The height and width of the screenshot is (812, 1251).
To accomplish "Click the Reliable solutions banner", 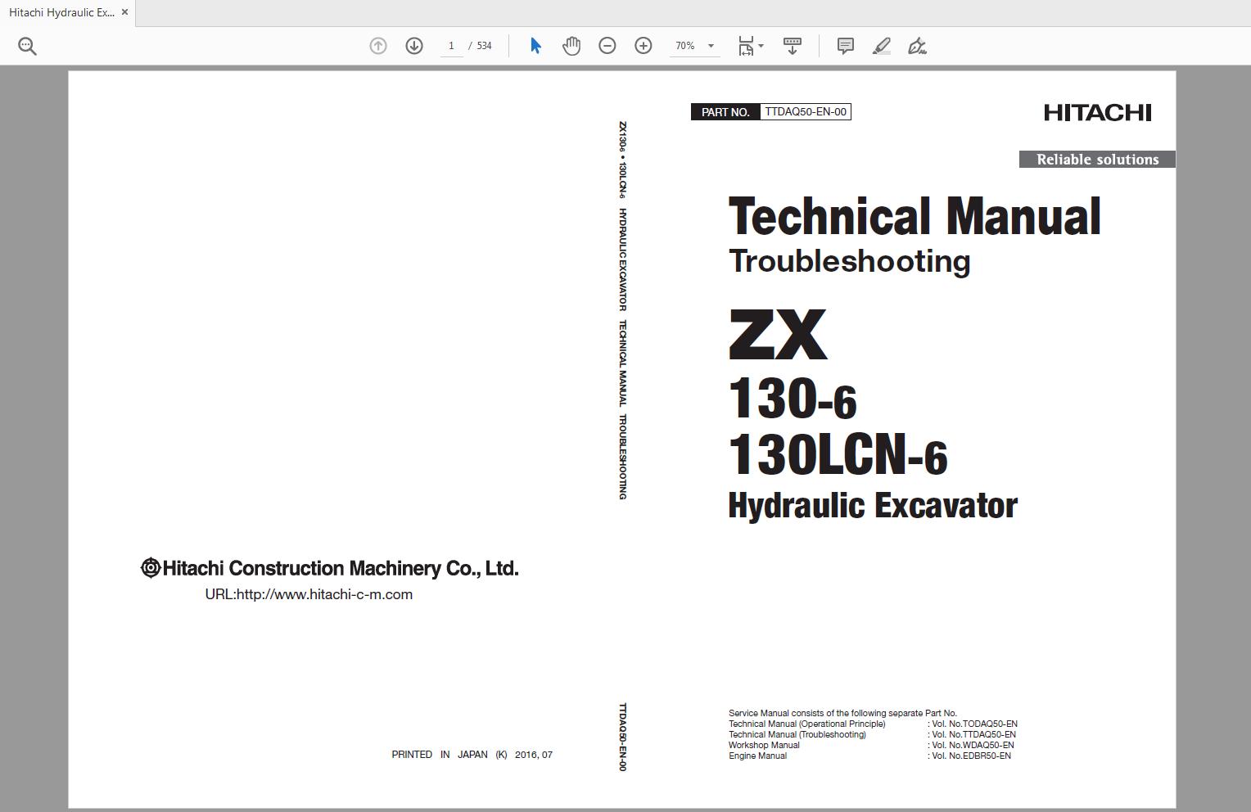I will (1097, 160).
